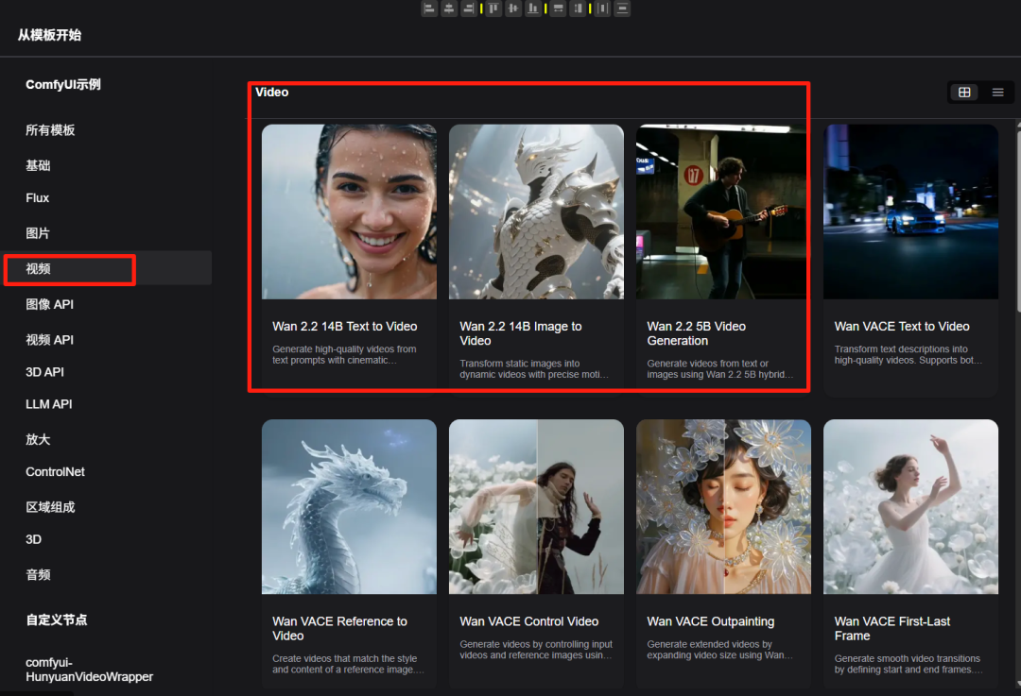Click the distribute horizontally icon

(x=602, y=8)
